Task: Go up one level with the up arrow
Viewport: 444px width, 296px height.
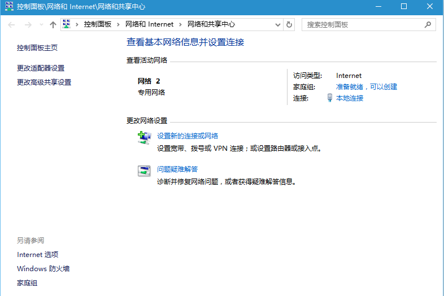Action: pos(53,25)
